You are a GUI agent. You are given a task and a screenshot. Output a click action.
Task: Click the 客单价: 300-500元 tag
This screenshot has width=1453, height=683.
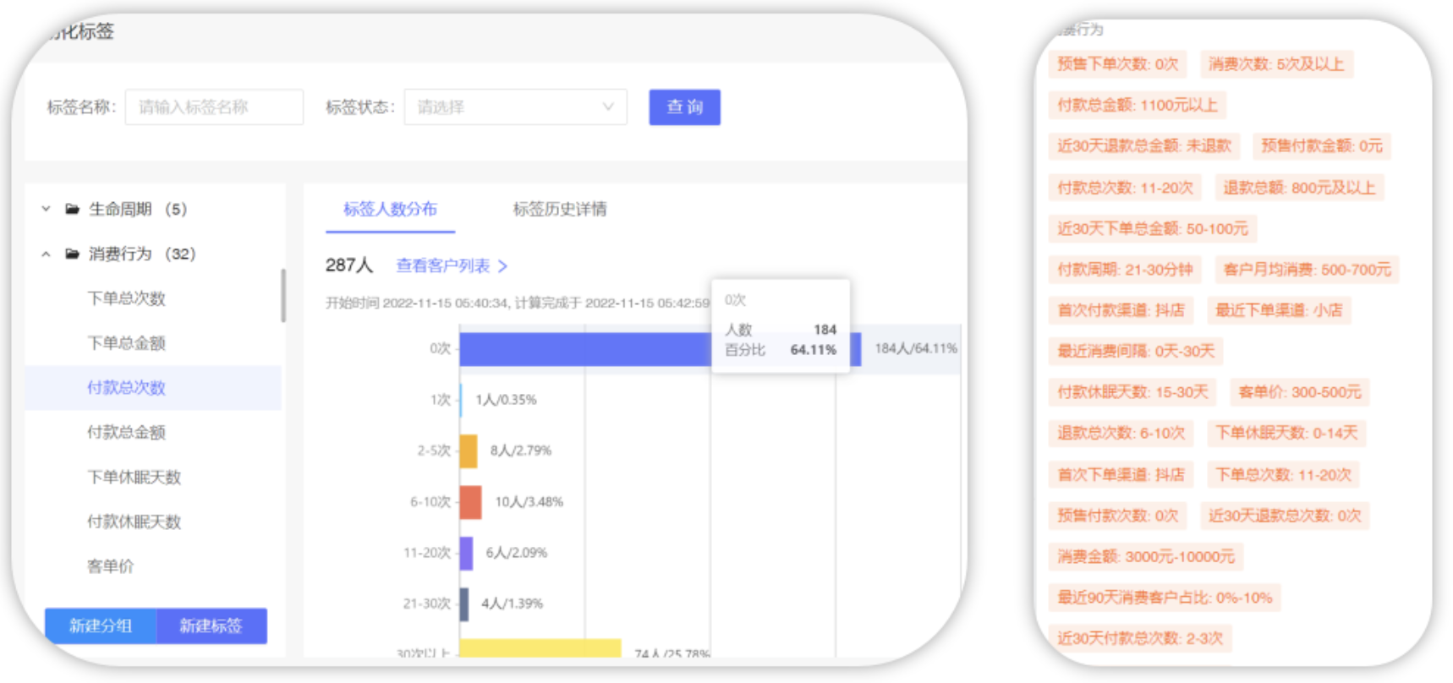[x=1300, y=392]
